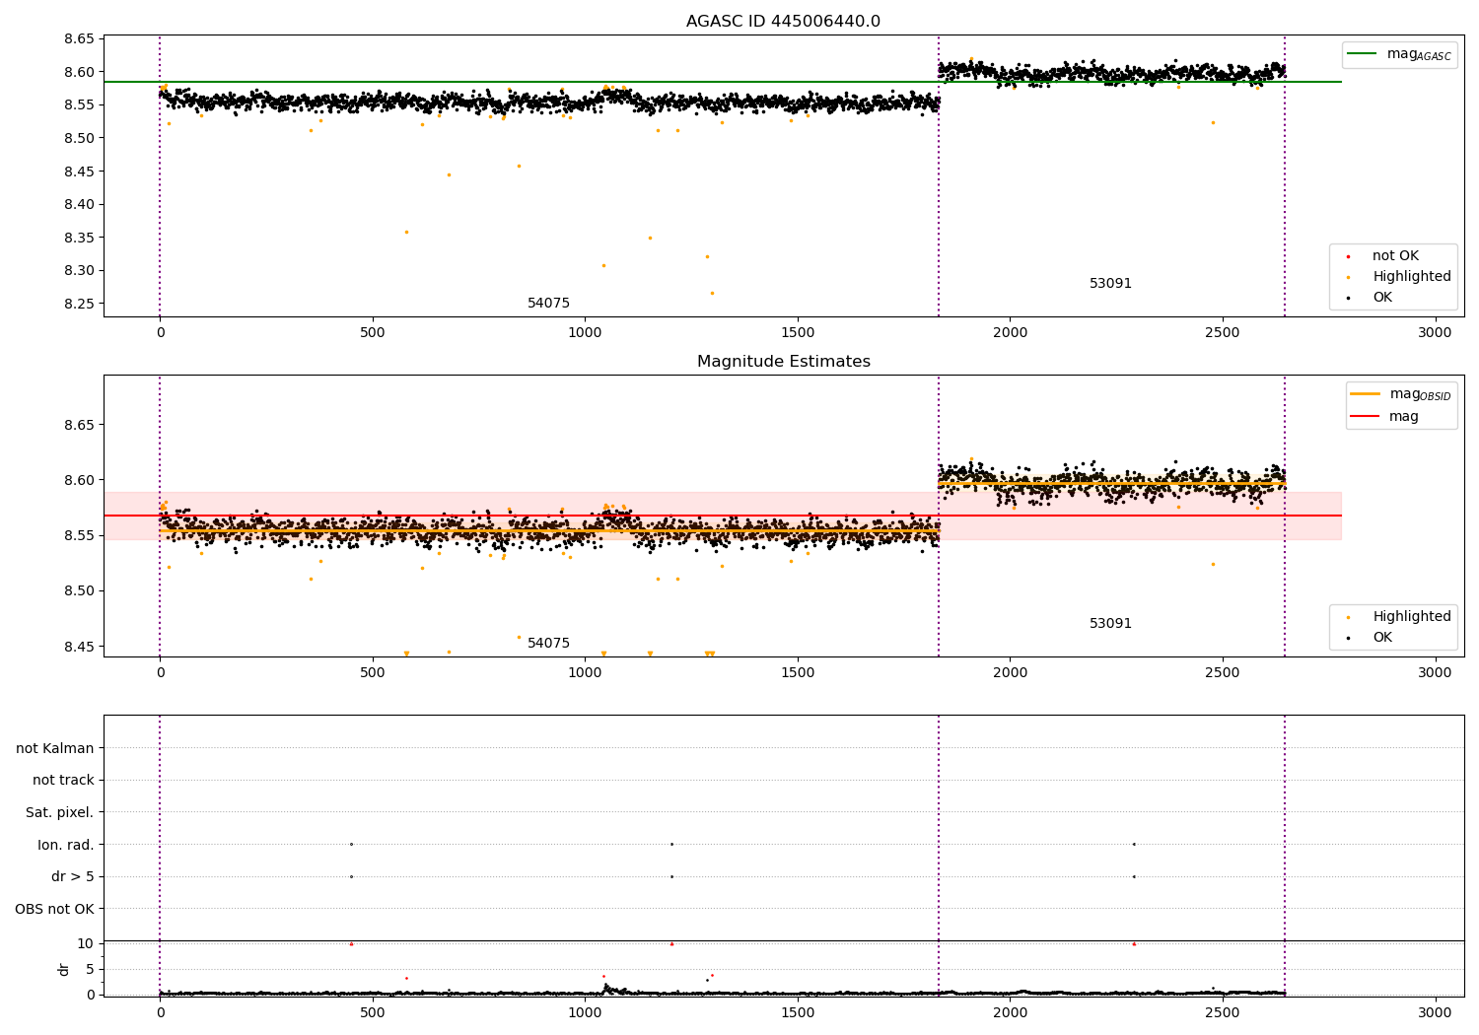Image resolution: width=1479 pixels, height=1035 pixels.
Task: Click the 'dr > 5' axis label
Action: [73, 876]
